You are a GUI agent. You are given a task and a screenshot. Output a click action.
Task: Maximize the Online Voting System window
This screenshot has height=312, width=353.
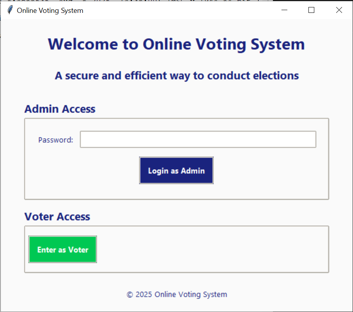click(311, 10)
